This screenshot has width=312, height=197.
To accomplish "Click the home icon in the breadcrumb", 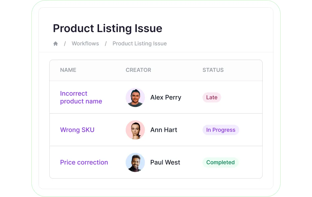I will [55, 44].
